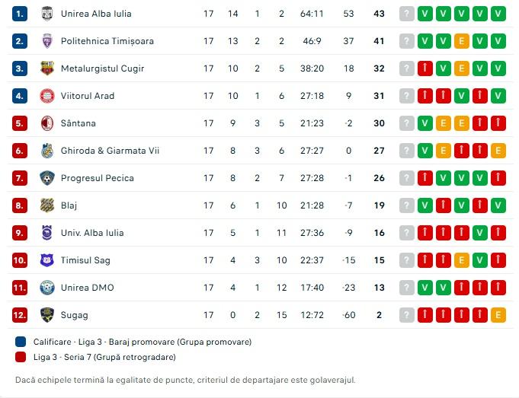Click the Metalurgistul Cugir club crest
The width and height of the screenshot is (519, 398).
(47, 68)
